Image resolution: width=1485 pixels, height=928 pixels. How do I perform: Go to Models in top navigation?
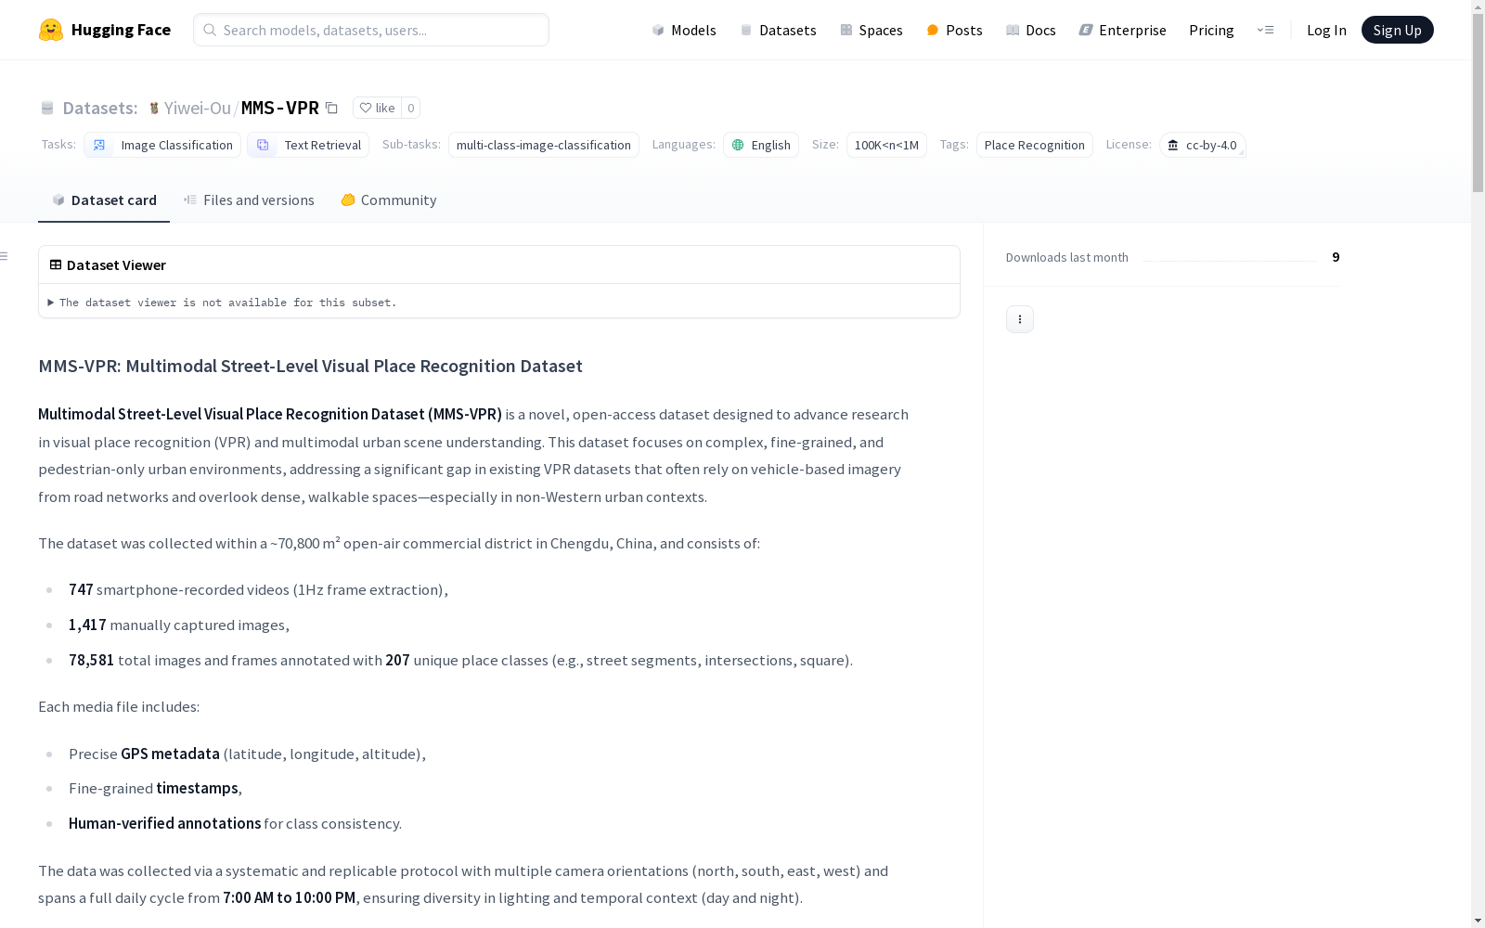[684, 30]
